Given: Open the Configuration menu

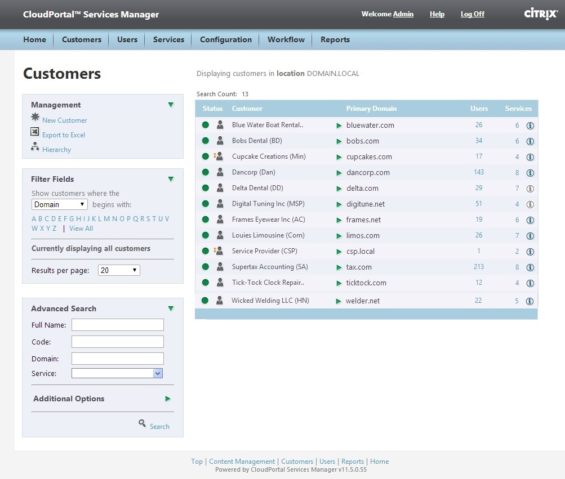Looking at the screenshot, I should pos(226,39).
